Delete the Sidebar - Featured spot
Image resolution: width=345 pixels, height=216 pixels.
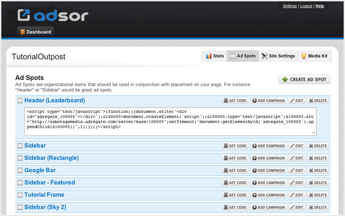[318, 183]
